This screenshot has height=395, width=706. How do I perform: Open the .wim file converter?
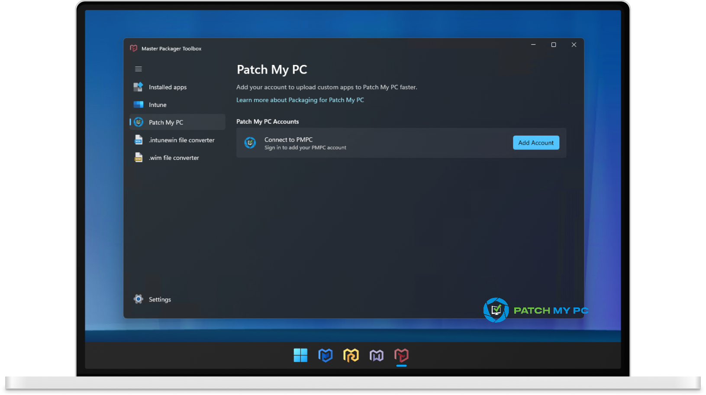174,158
